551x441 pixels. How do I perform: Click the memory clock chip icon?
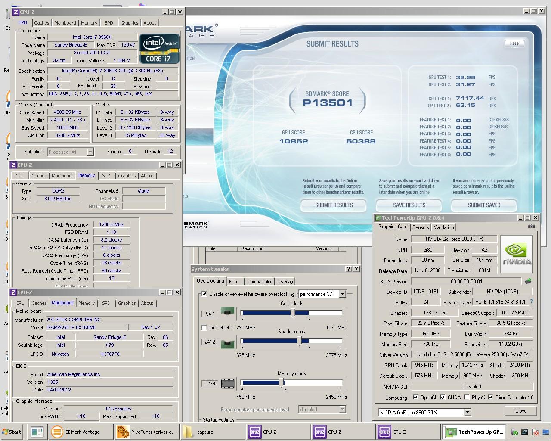[x=227, y=383]
